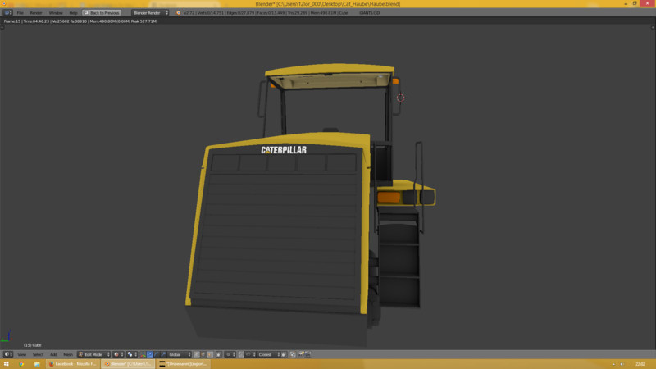Select the translate manipulator icon
This screenshot has width=656, height=369.
click(x=150, y=354)
